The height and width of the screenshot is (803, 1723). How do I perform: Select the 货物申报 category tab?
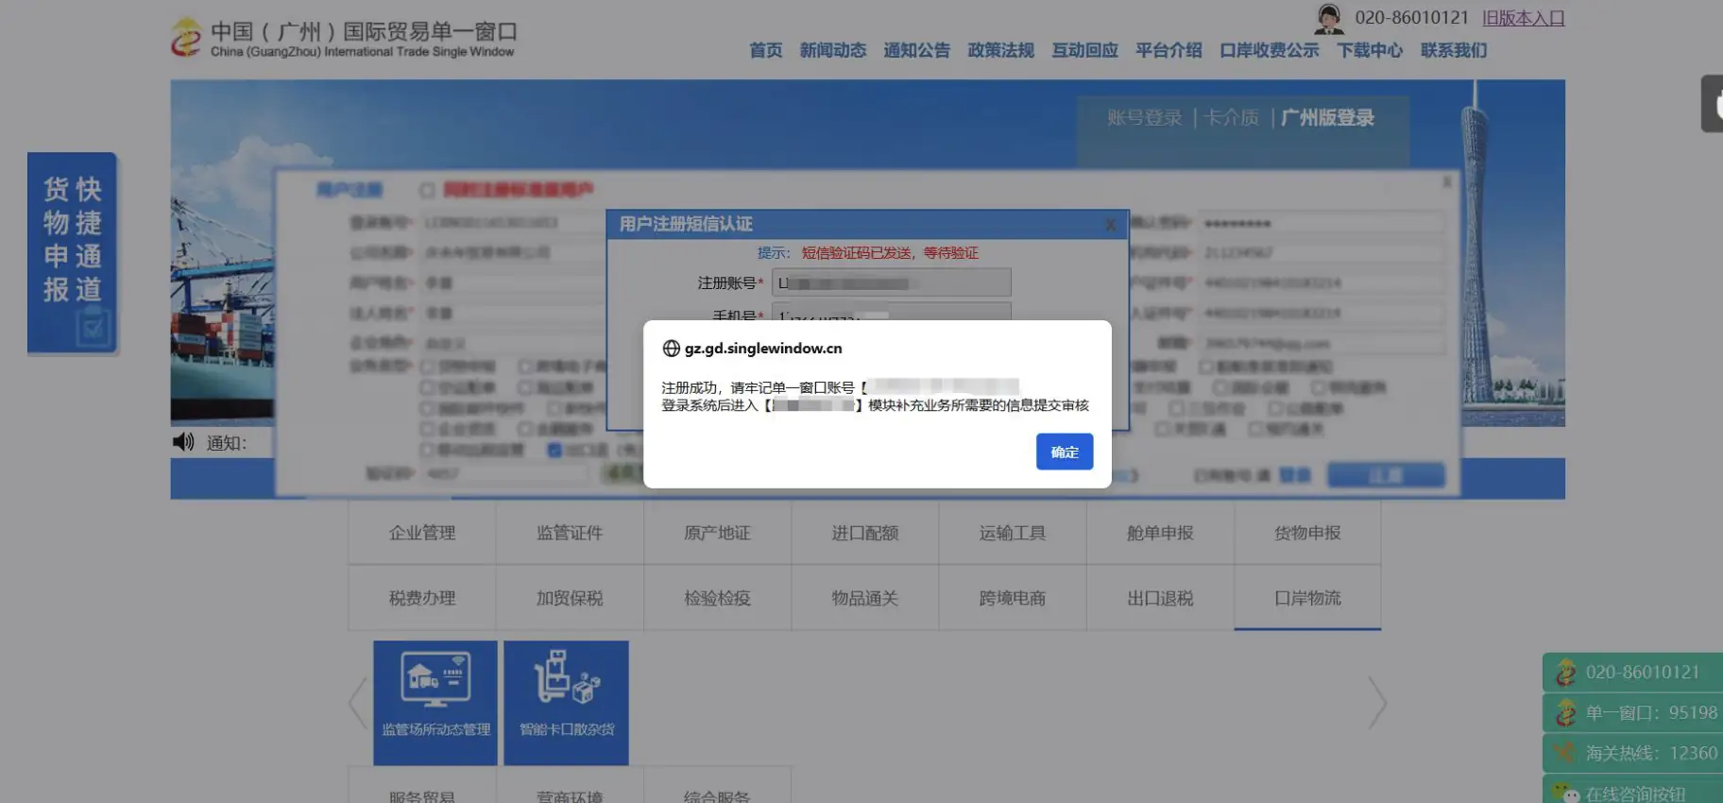tap(1307, 533)
